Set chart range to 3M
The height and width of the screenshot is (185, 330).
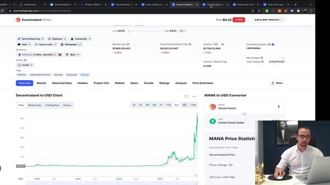[154, 105]
